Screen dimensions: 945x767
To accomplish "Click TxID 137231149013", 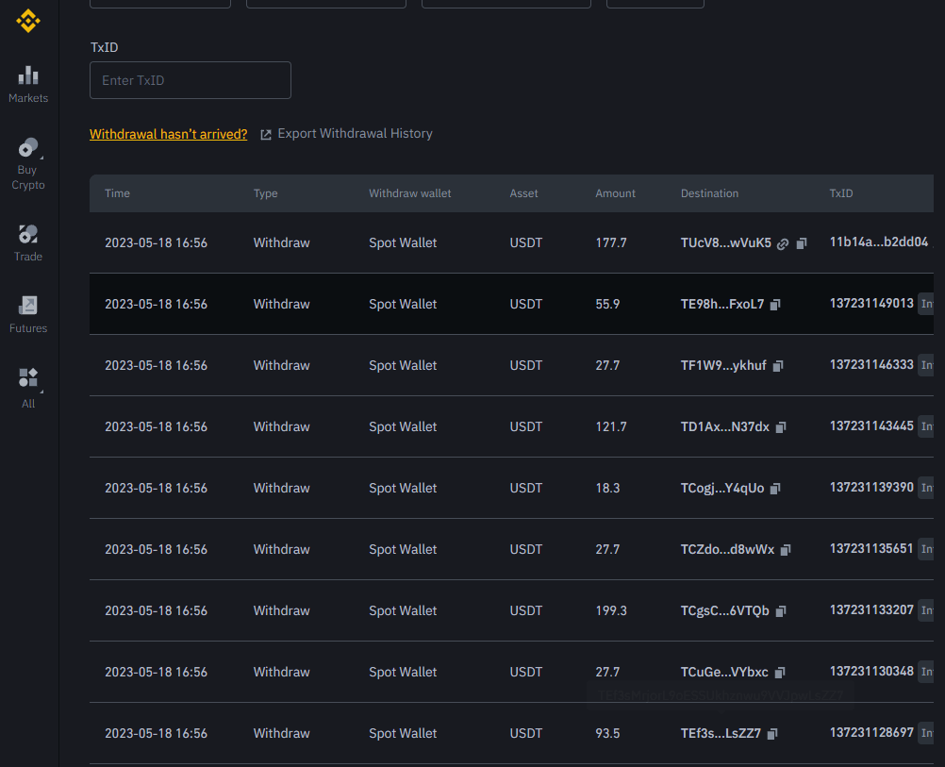I will coord(871,304).
